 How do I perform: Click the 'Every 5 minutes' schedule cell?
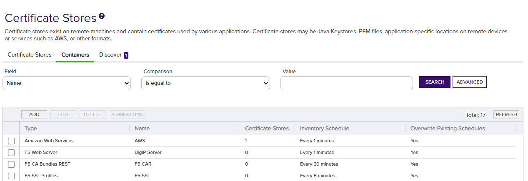point(318,176)
